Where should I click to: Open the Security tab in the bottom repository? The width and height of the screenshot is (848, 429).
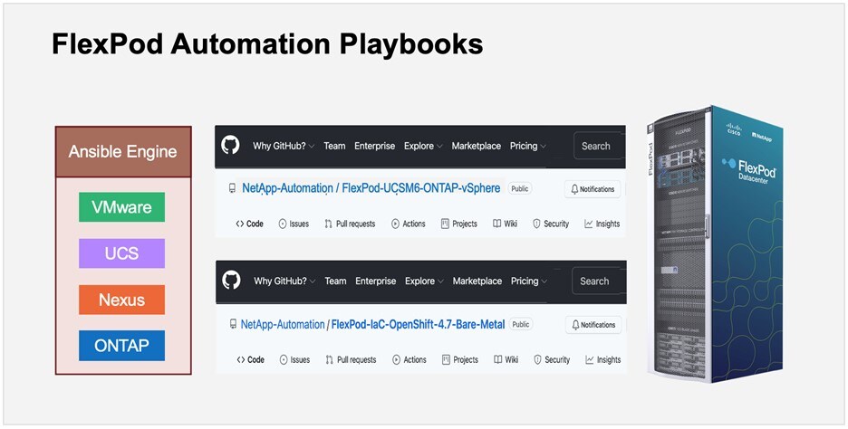(551, 359)
